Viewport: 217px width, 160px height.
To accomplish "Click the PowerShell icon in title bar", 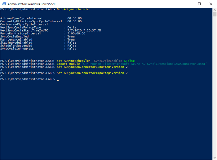I will tap(4, 4).
